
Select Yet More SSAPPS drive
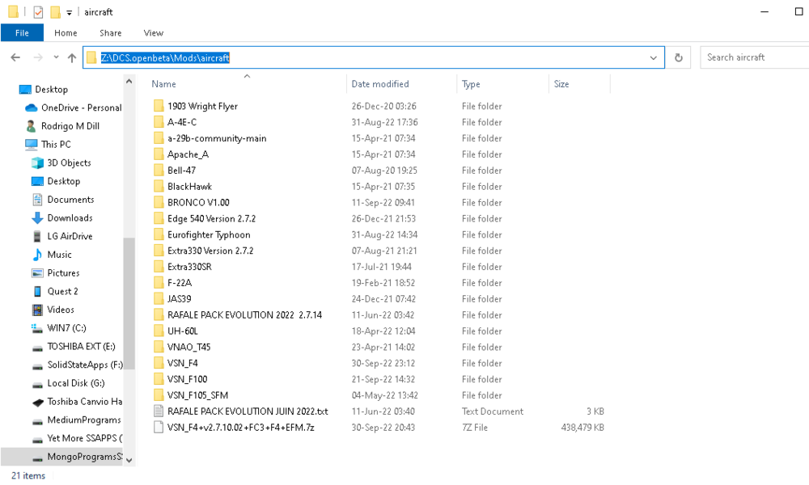78,439
